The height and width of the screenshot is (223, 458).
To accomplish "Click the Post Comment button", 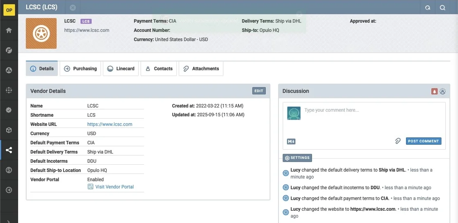I will point(423,141).
